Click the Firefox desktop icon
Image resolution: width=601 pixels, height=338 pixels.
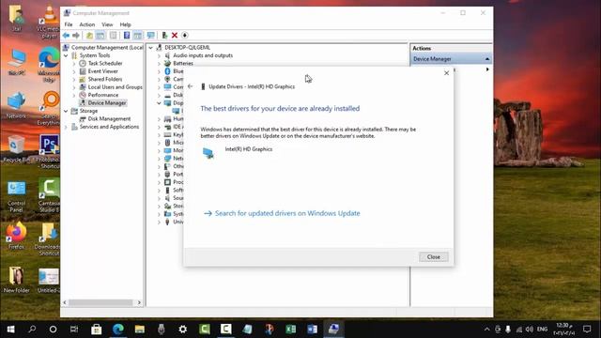[x=16, y=235]
